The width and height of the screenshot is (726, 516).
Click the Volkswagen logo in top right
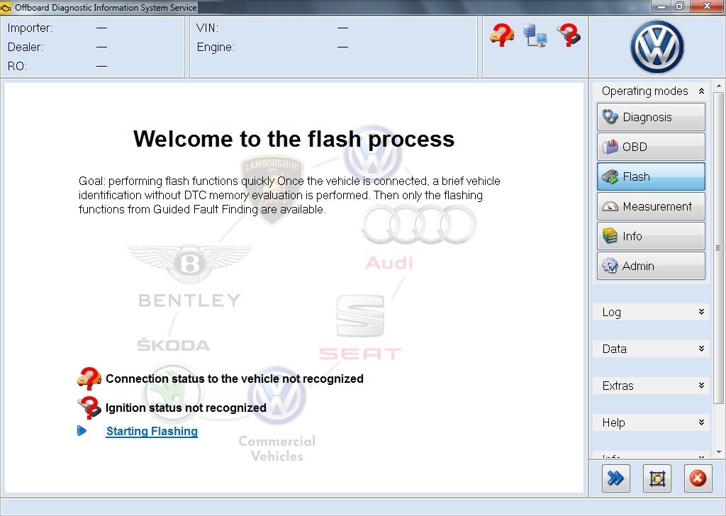coord(657,47)
